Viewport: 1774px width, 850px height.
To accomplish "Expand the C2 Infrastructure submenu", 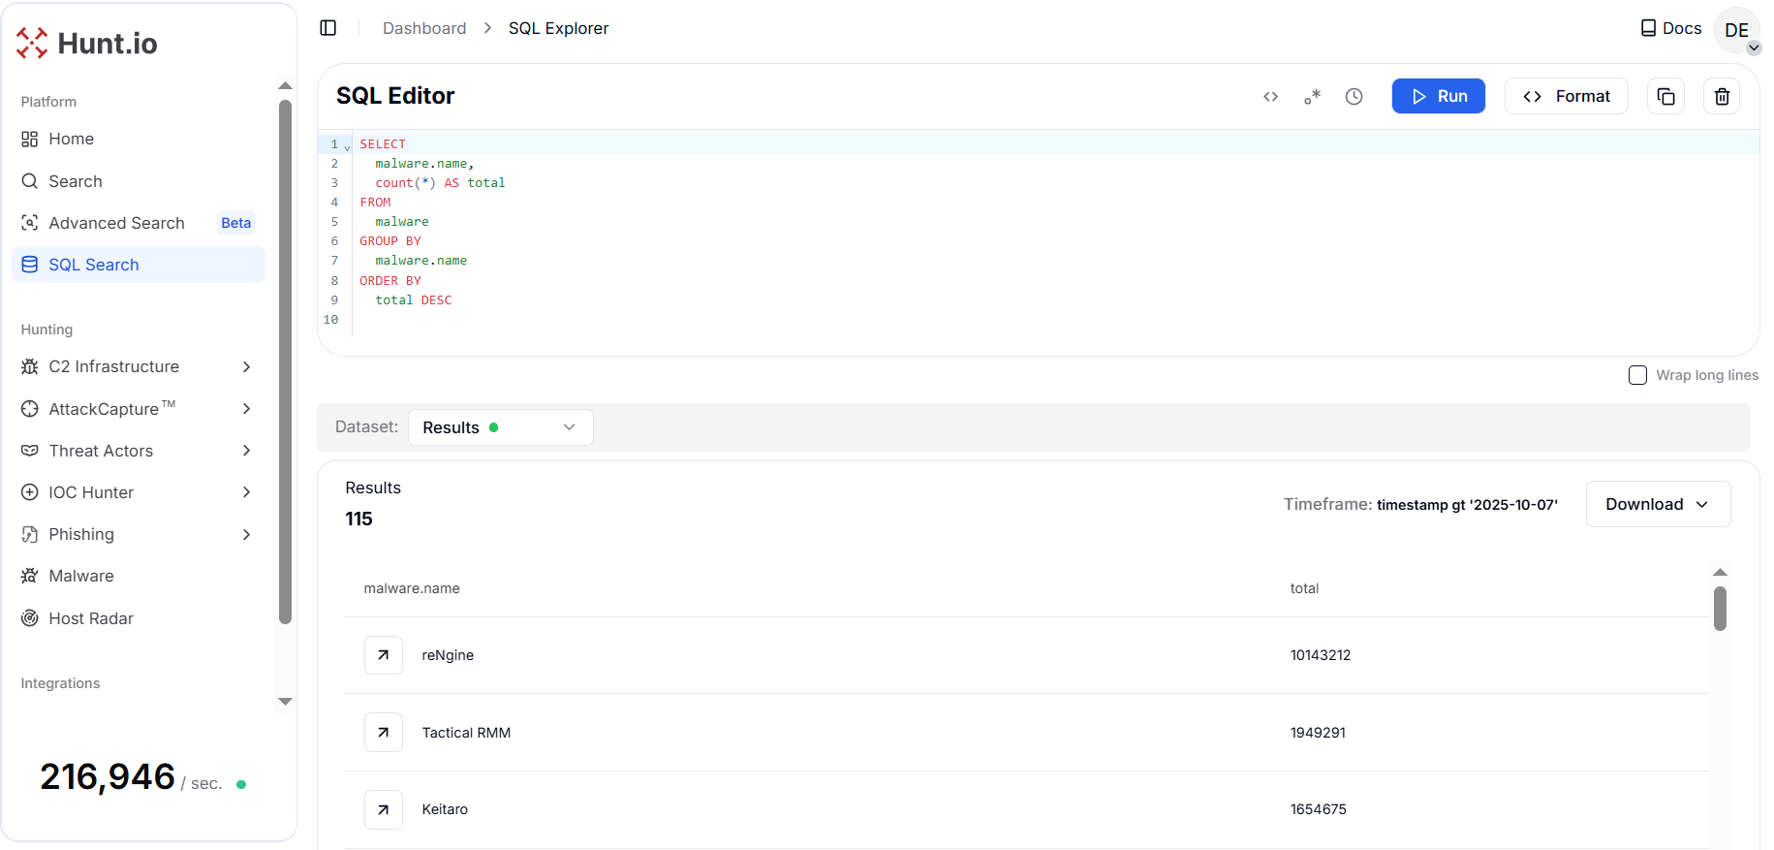I will (246, 366).
